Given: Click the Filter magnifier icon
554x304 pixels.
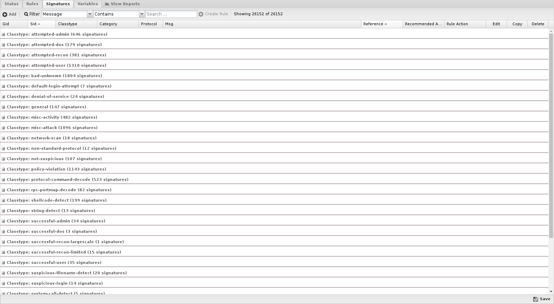Looking at the screenshot, I should pyautogui.click(x=26, y=14).
